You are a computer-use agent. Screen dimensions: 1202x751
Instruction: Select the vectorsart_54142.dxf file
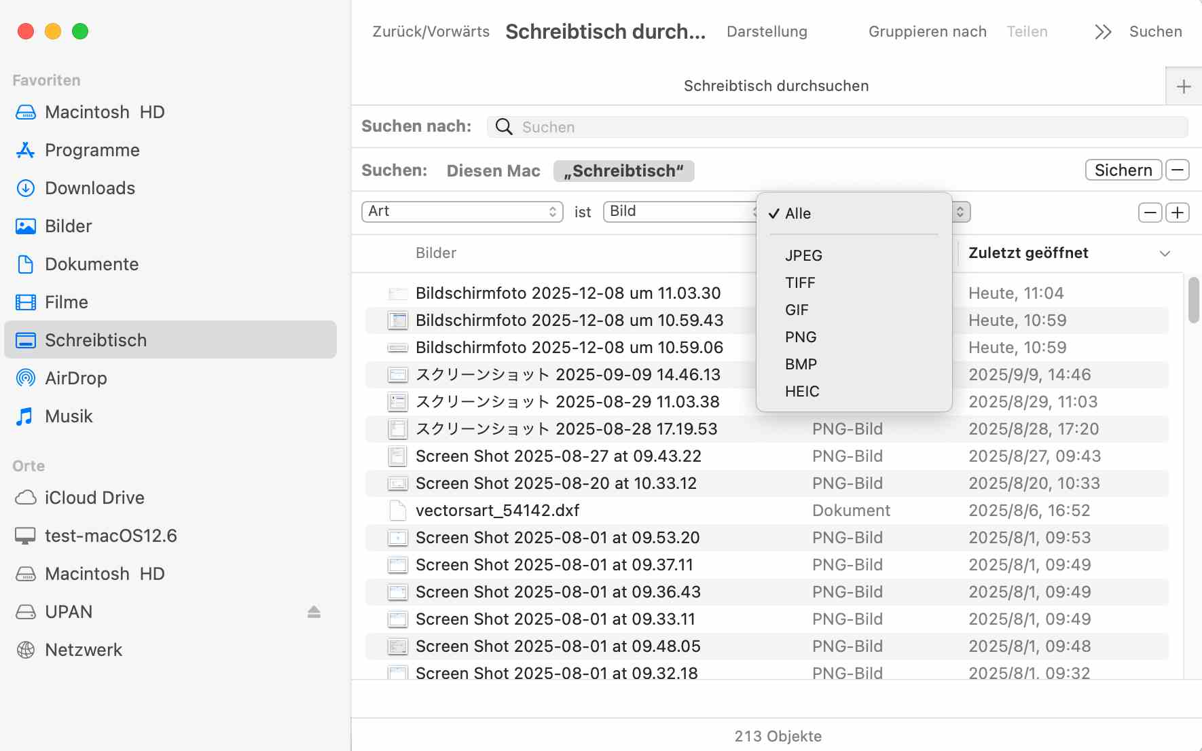coord(497,511)
